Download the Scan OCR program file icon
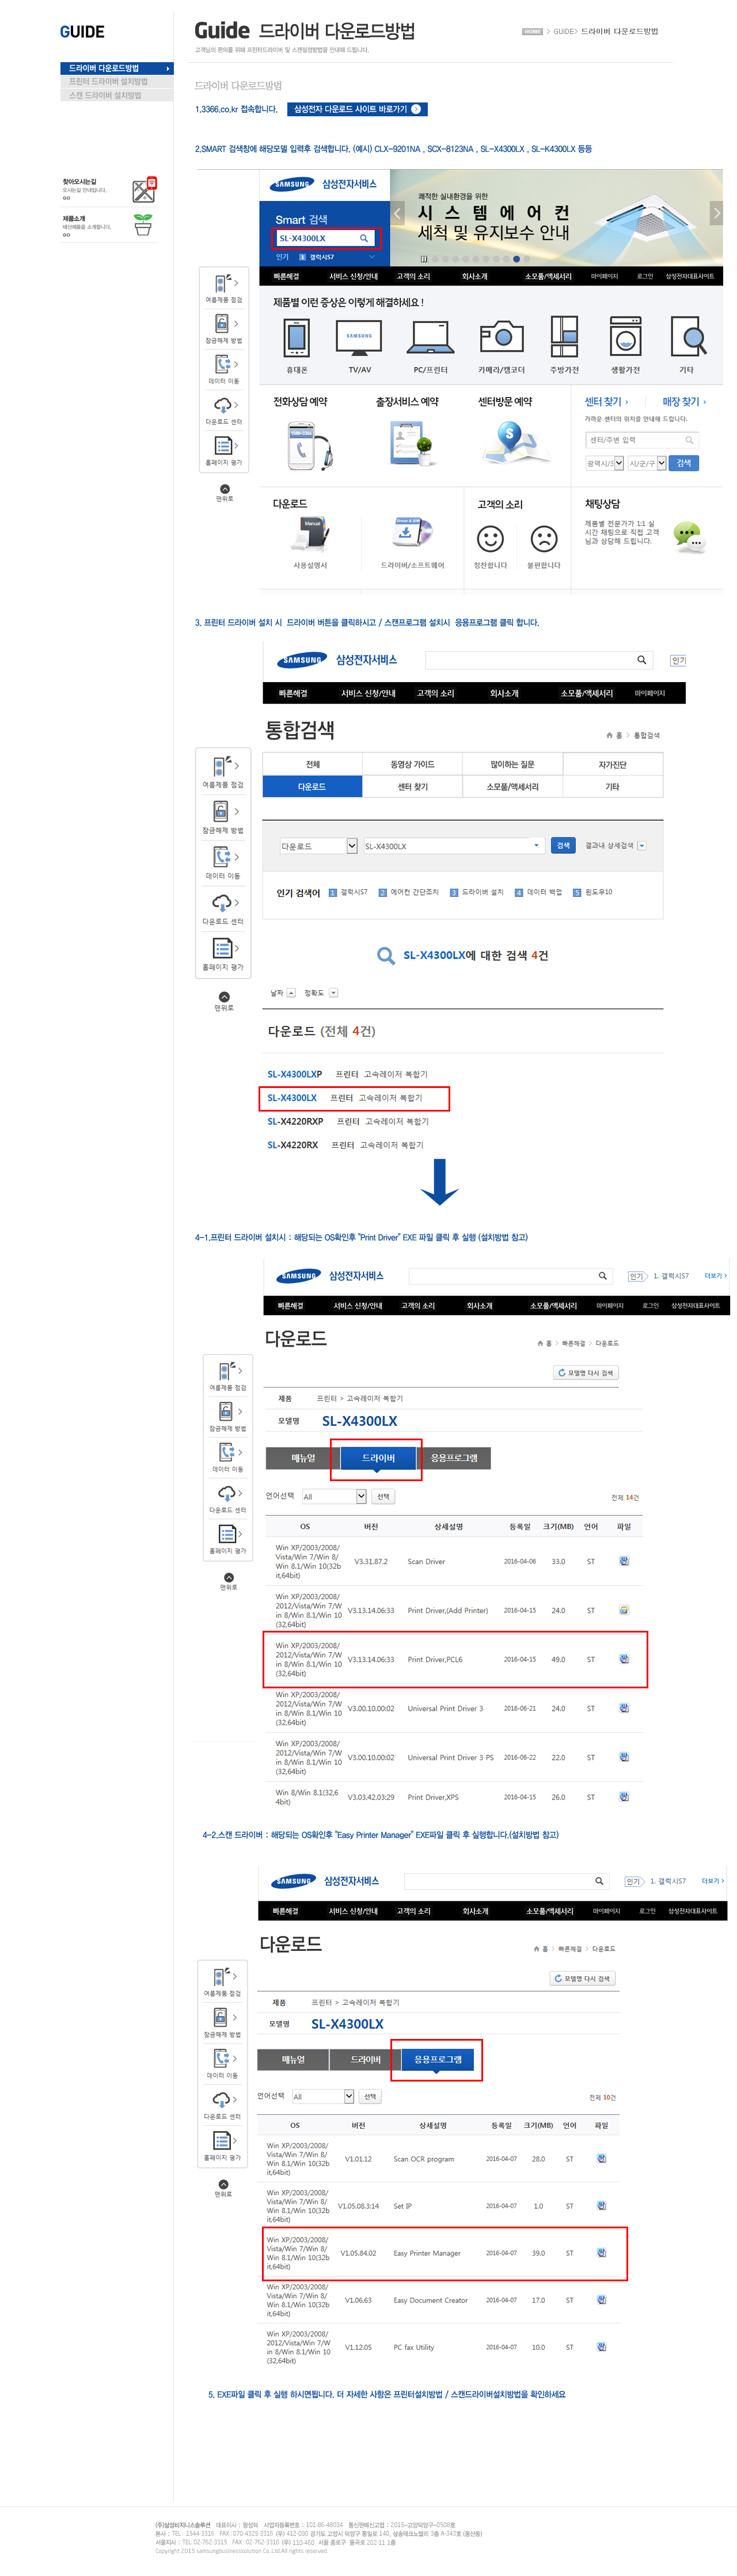 coord(602,2158)
